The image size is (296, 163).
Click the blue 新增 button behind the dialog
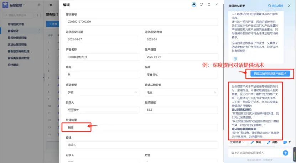click(x=53, y=24)
